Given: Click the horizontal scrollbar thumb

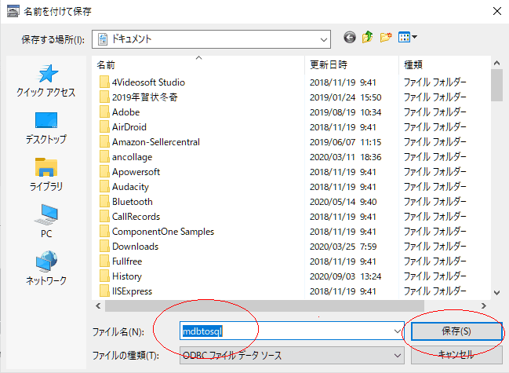Looking at the screenshot, I should 264,305.
